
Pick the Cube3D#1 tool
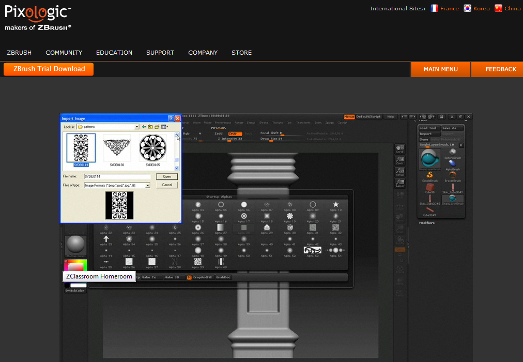click(x=429, y=211)
